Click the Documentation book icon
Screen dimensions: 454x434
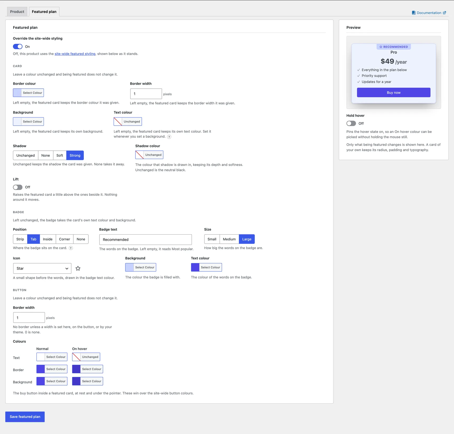click(414, 13)
